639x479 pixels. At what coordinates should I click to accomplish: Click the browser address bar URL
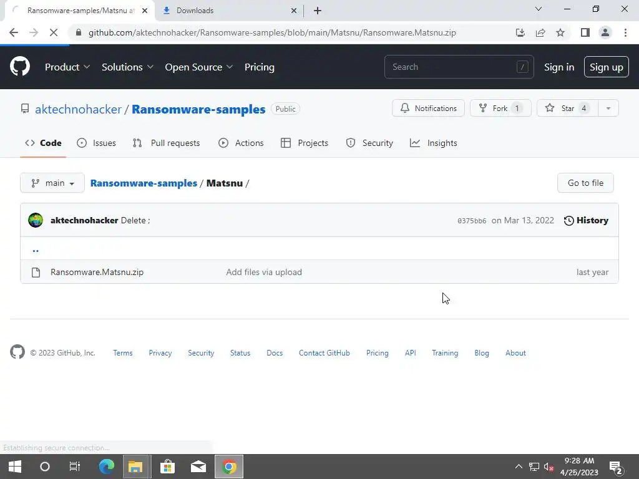pos(272,32)
